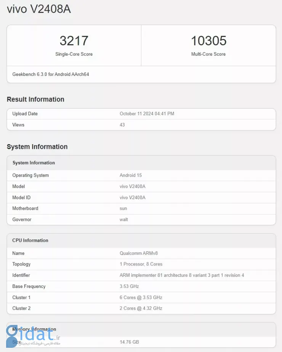282x352 pixels.
Task: Select the single-core score value 3217
Action: [74, 41]
